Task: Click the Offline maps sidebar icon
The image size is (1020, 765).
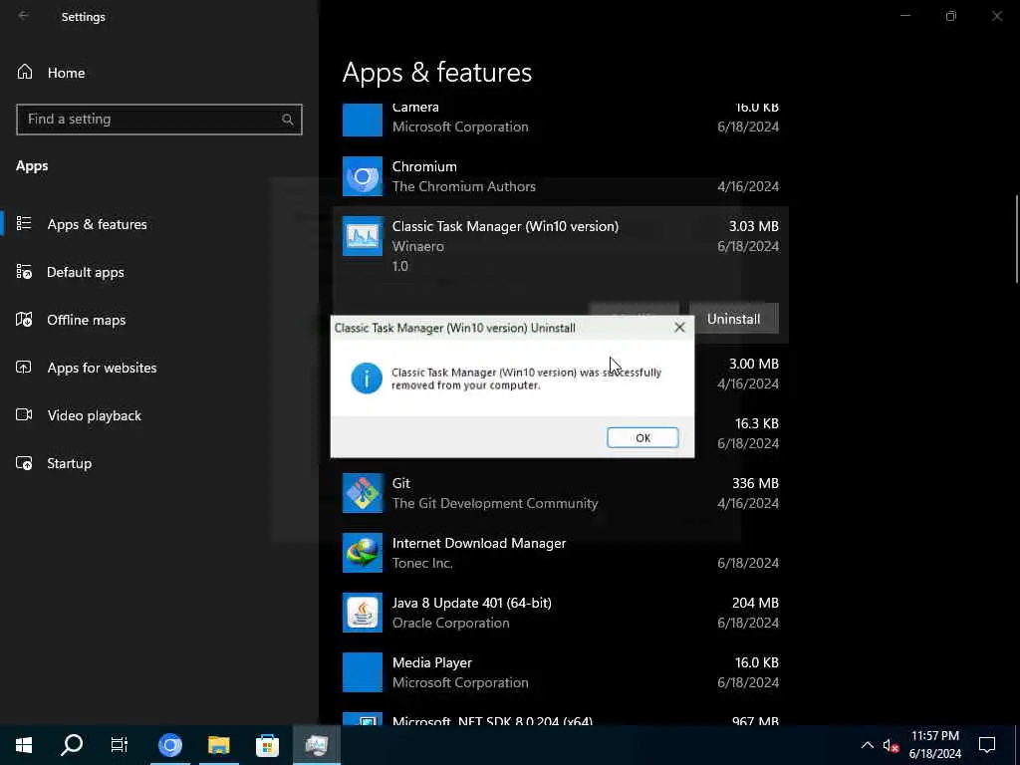Action: [24, 320]
